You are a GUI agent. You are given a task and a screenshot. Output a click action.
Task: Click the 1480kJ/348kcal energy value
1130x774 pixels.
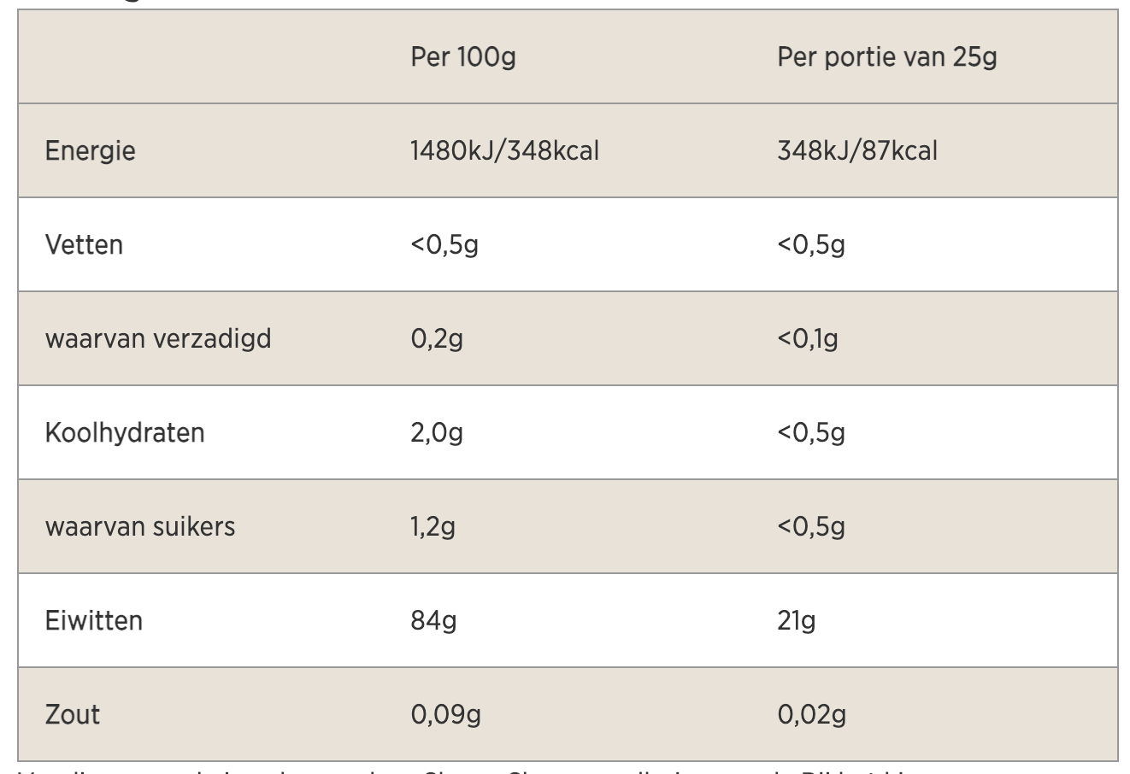504,151
